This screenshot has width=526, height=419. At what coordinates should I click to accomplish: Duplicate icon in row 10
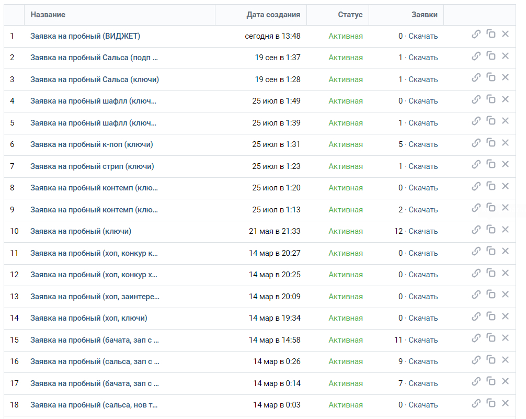[x=491, y=230]
